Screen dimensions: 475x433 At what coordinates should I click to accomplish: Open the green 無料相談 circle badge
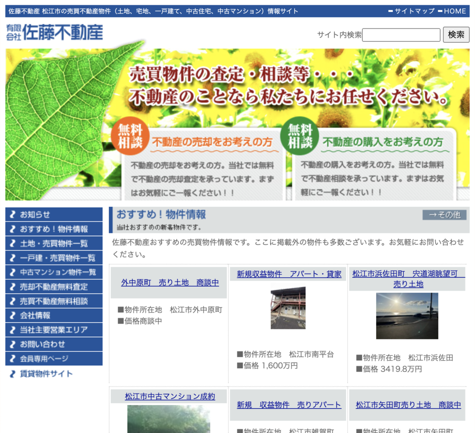point(300,136)
